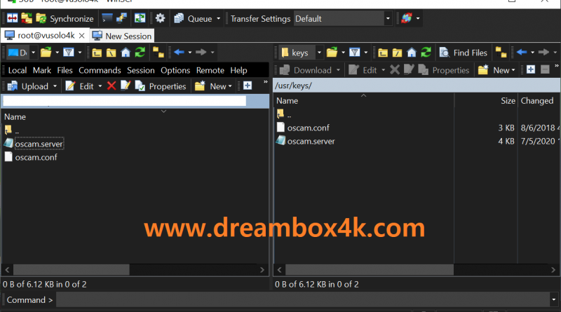The height and width of the screenshot is (312, 561).
Task: Open Preferences gear icon
Action: tap(160, 18)
